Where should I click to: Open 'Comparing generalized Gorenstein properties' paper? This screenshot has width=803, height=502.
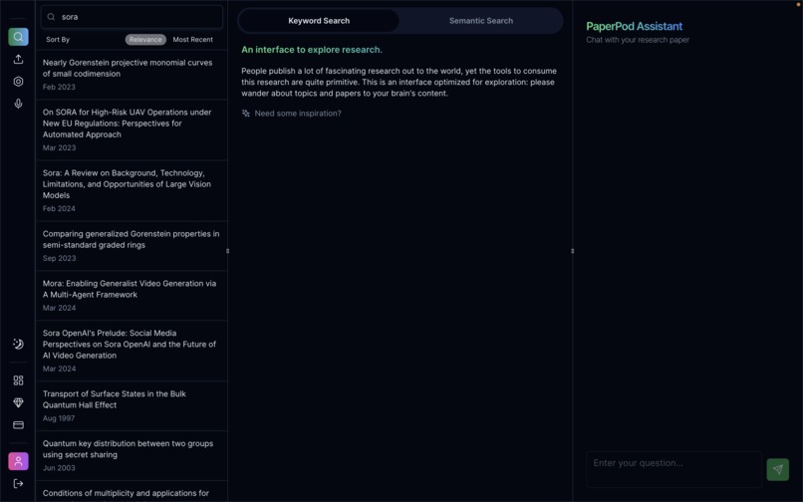pyautogui.click(x=132, y=246)
